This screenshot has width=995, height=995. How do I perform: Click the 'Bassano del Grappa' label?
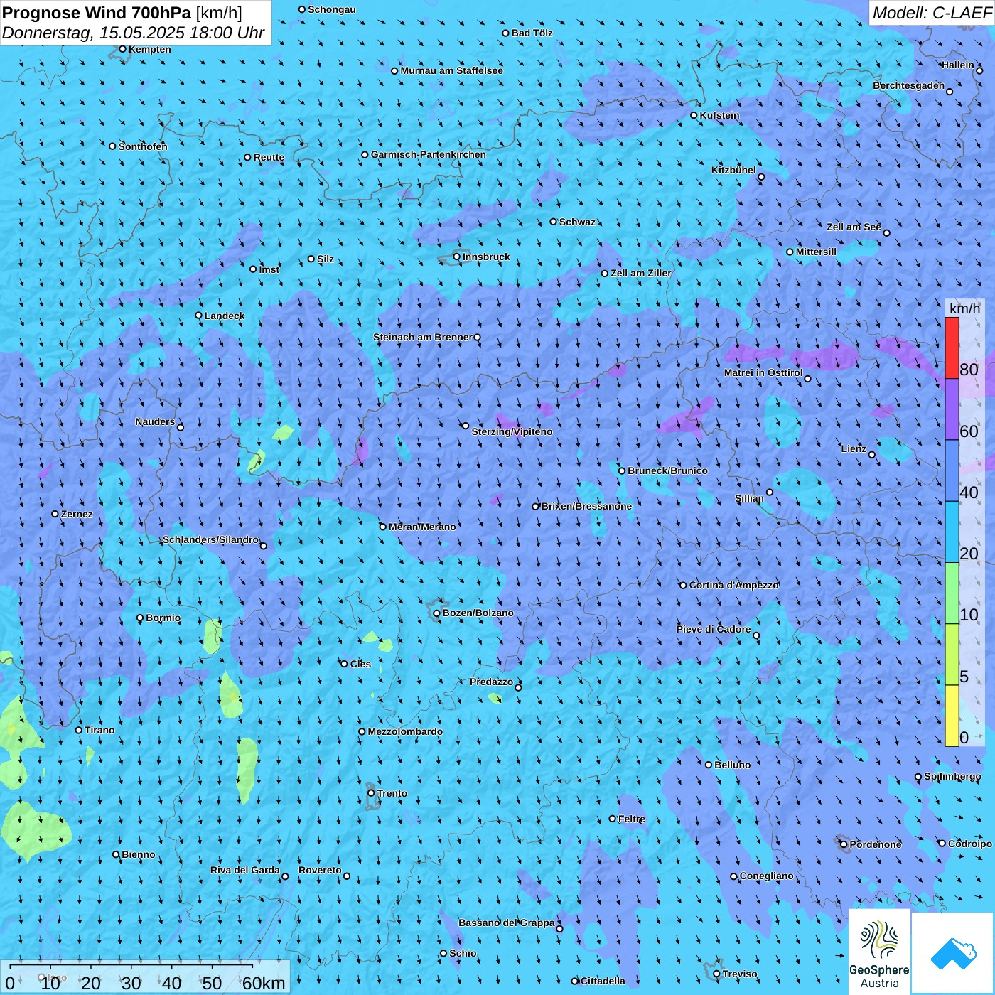tap(507, 923)
